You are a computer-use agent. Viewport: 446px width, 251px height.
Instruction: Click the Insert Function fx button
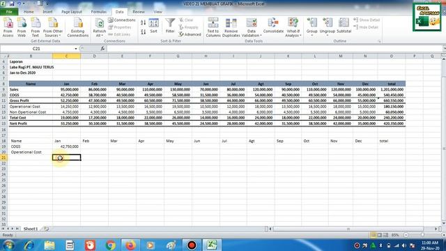click(x=102, y=49)
